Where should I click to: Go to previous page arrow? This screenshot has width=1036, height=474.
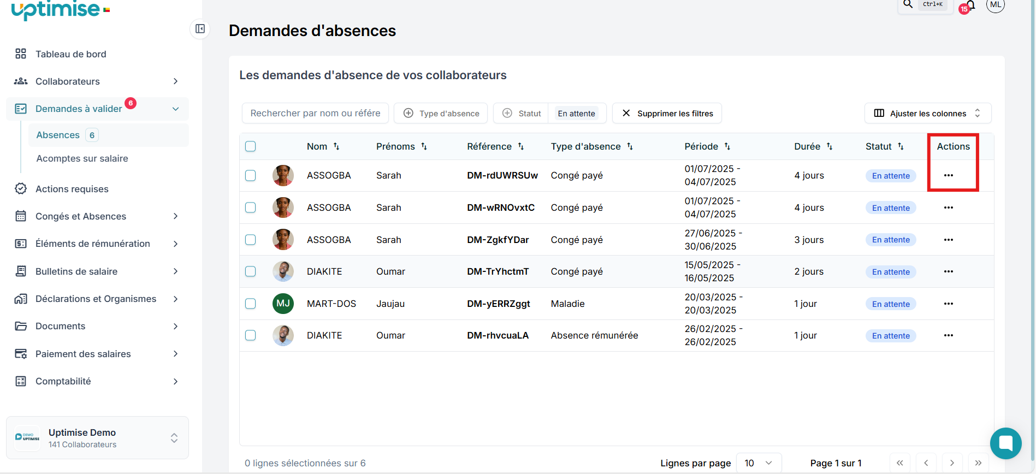click(x=926, y=463)
